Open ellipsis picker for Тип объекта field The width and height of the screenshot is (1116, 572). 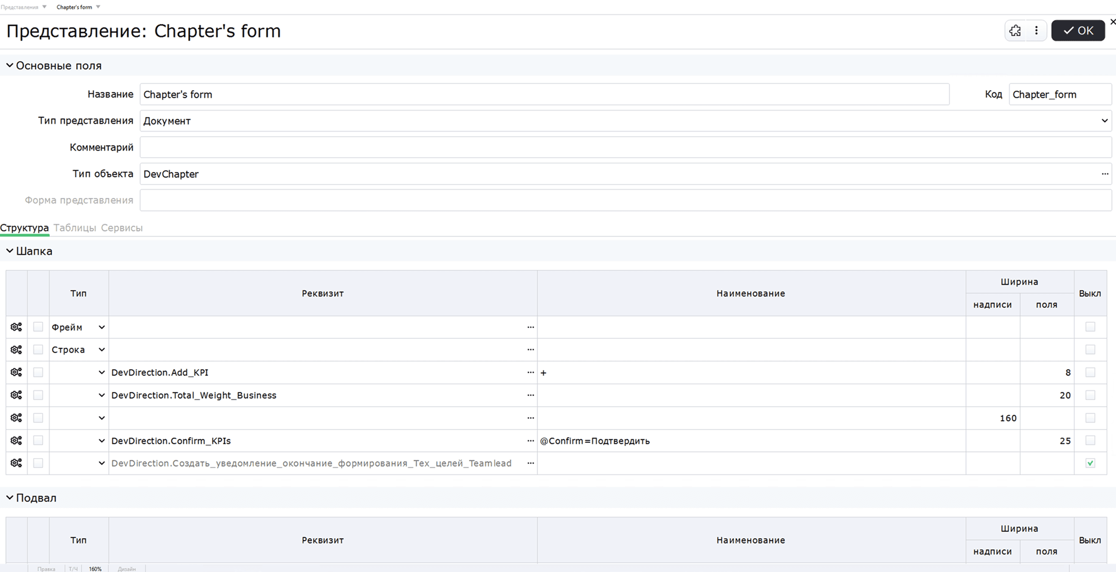pos(1105,174)
